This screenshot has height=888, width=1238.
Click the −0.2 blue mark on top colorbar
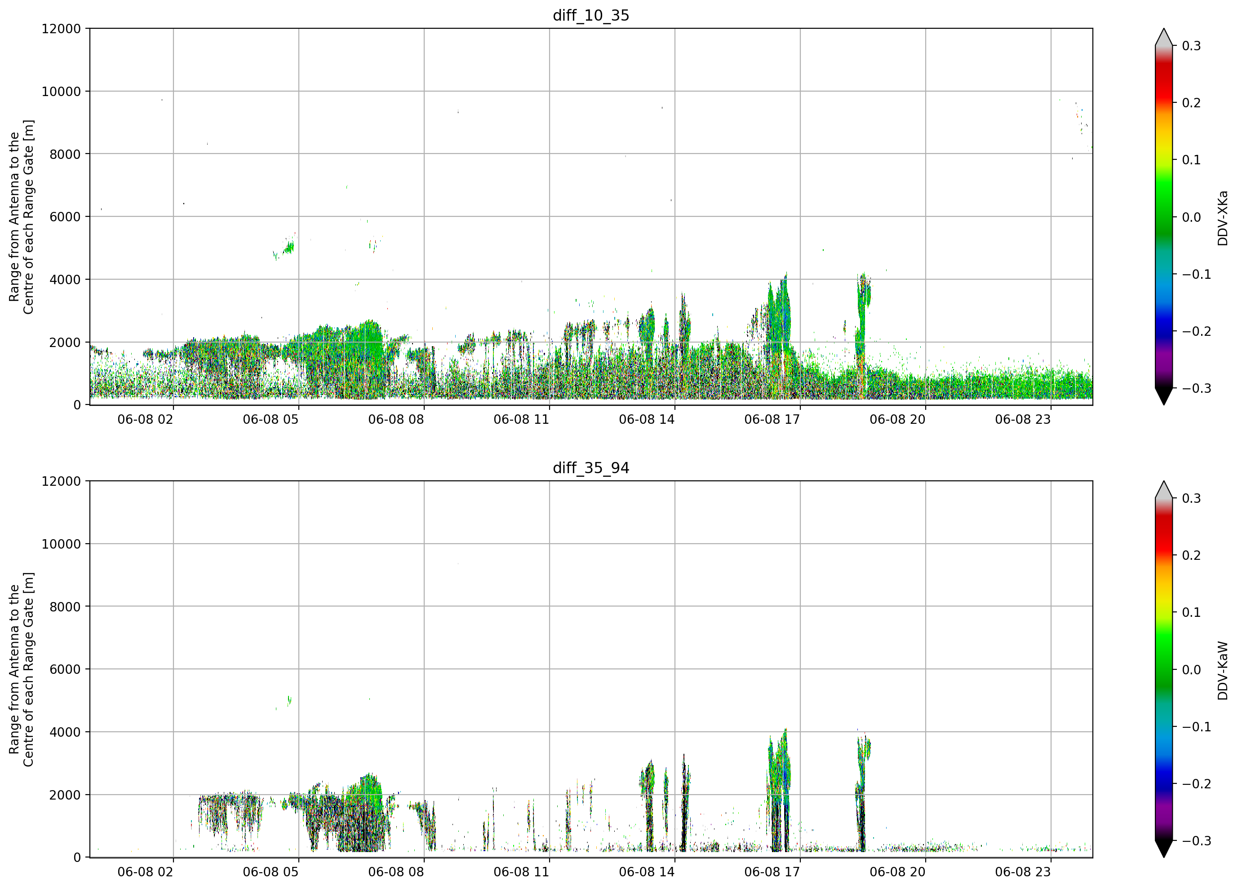(1195, 332)
